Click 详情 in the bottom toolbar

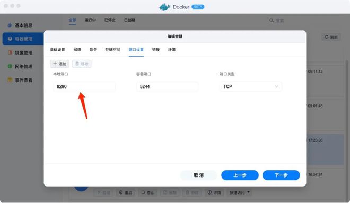[214, 192]
